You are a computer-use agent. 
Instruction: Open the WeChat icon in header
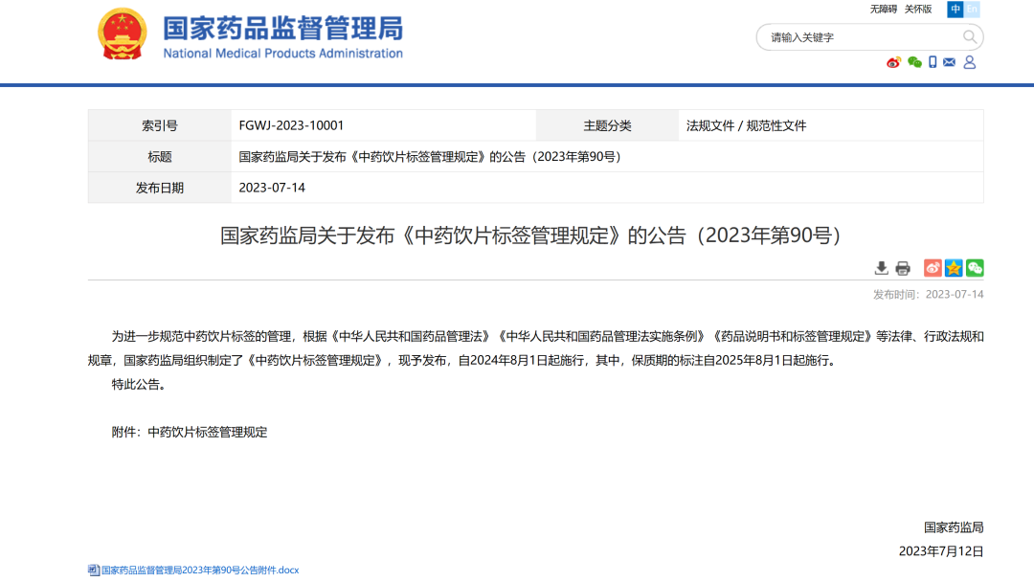click(x=914, y=62)
